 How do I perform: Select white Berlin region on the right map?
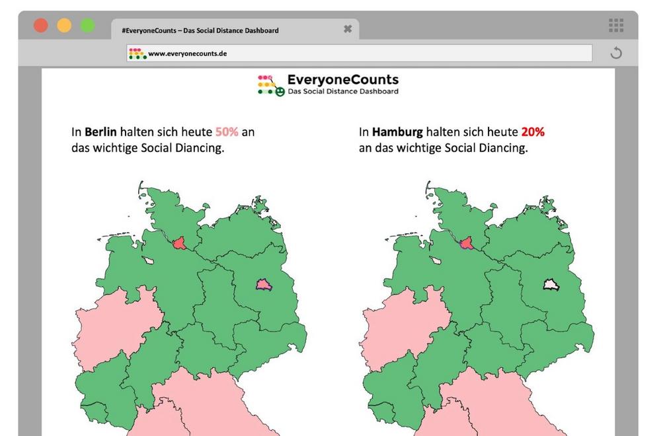coord(552,285)
